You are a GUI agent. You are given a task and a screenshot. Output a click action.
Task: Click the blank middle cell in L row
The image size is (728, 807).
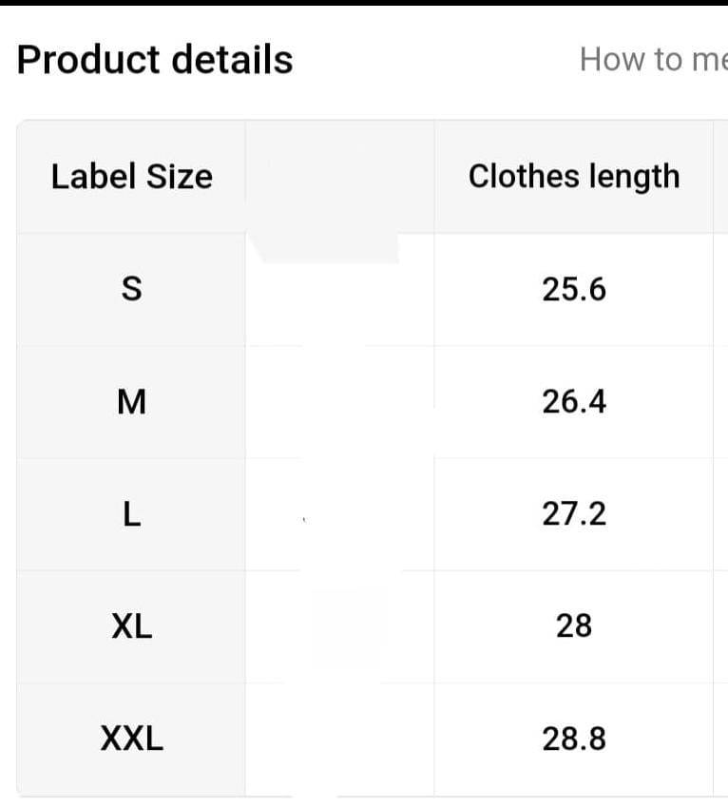click(339, 514)
